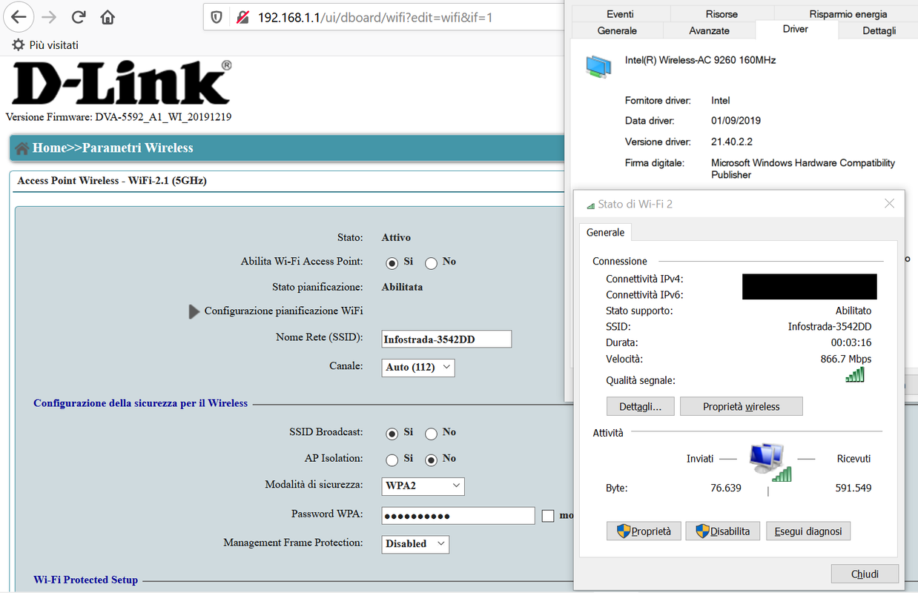Click the Proprietà button with shield

pyautogui.click(x=644, y=531)
